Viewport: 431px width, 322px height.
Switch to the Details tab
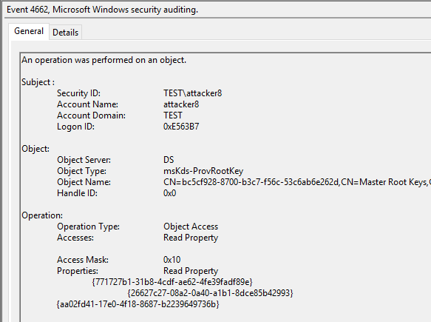click(x=65, y=33)
